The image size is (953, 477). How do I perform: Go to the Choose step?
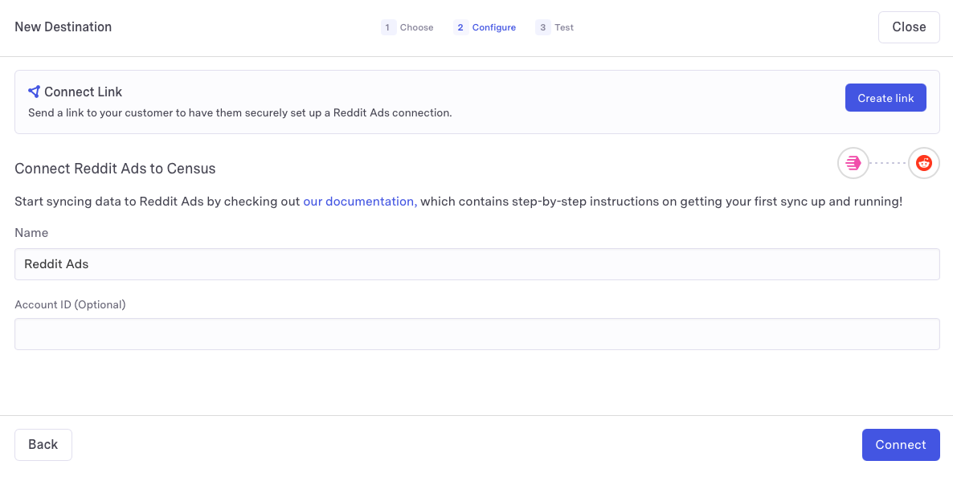[x=416, y=27]
